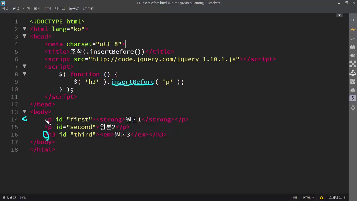Click the Brackets app icon in the title bar
Viewport: 357px width, 201px height.
3,3
